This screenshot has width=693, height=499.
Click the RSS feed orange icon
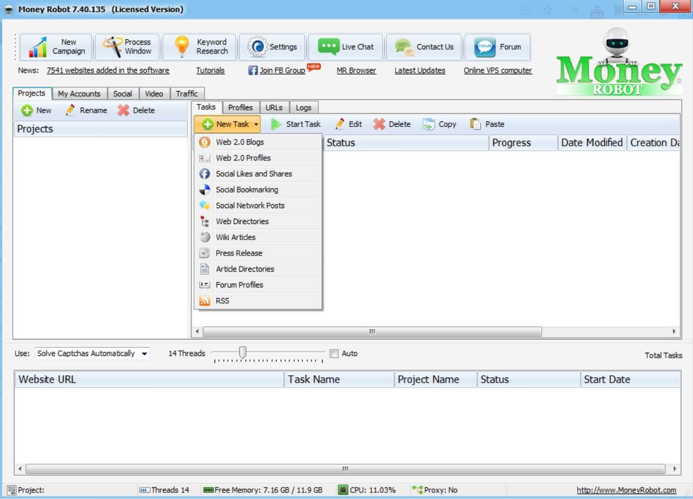[205, 301]
